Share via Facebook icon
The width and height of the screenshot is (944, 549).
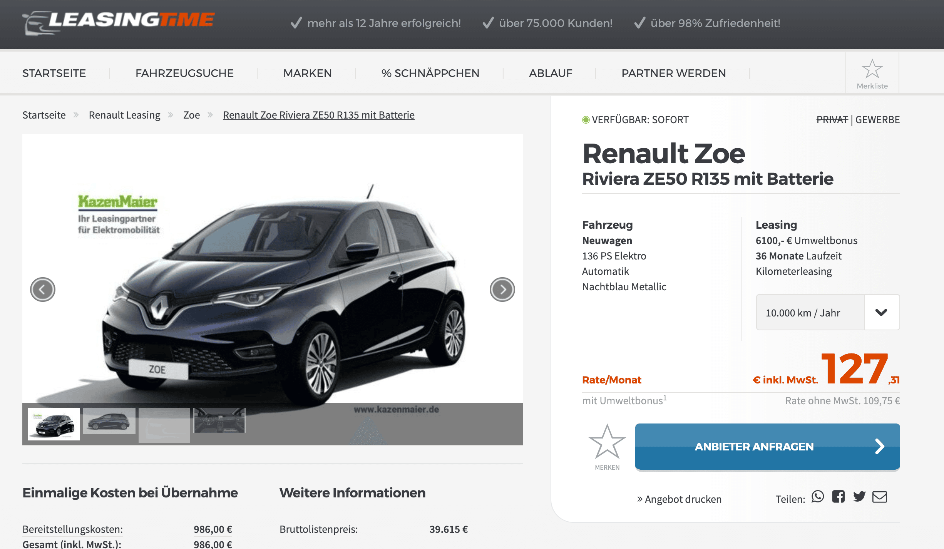(x=838, y=497)
